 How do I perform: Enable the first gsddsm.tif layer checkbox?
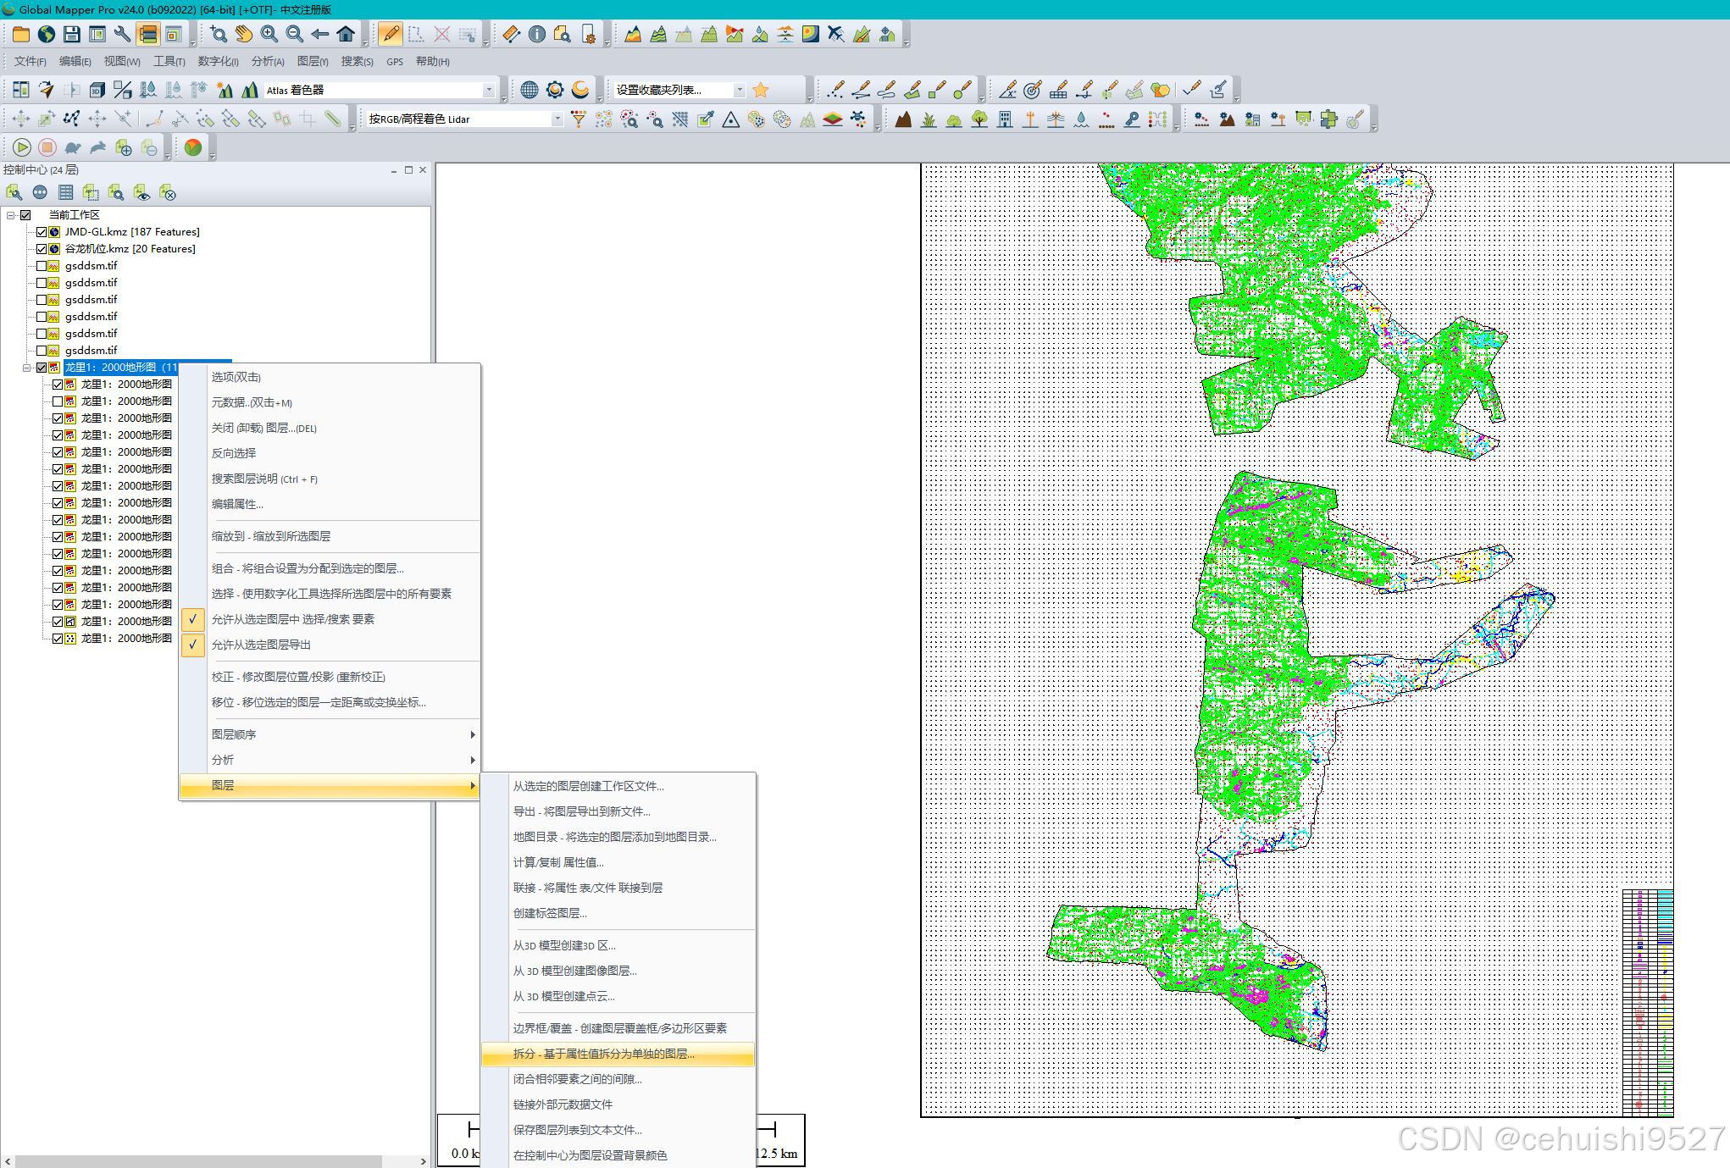(x=42, y=266)
